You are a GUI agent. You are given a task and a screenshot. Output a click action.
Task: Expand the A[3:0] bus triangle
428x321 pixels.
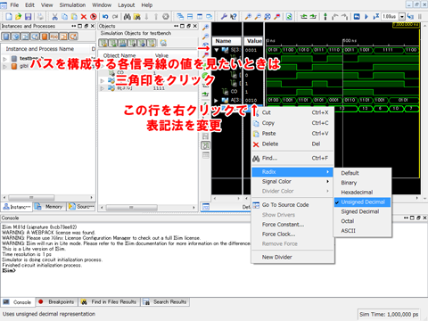coord(216,100)
